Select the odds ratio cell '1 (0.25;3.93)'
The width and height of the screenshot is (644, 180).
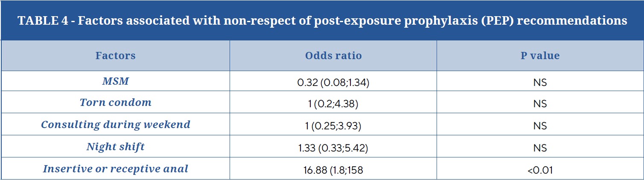click(x=333, y=126)
